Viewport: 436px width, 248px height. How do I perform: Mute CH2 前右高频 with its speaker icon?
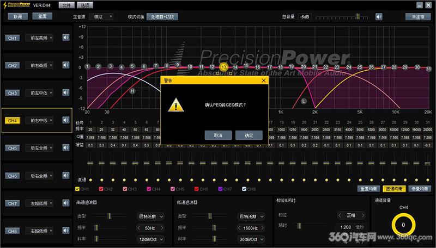[x=65, y=65]
